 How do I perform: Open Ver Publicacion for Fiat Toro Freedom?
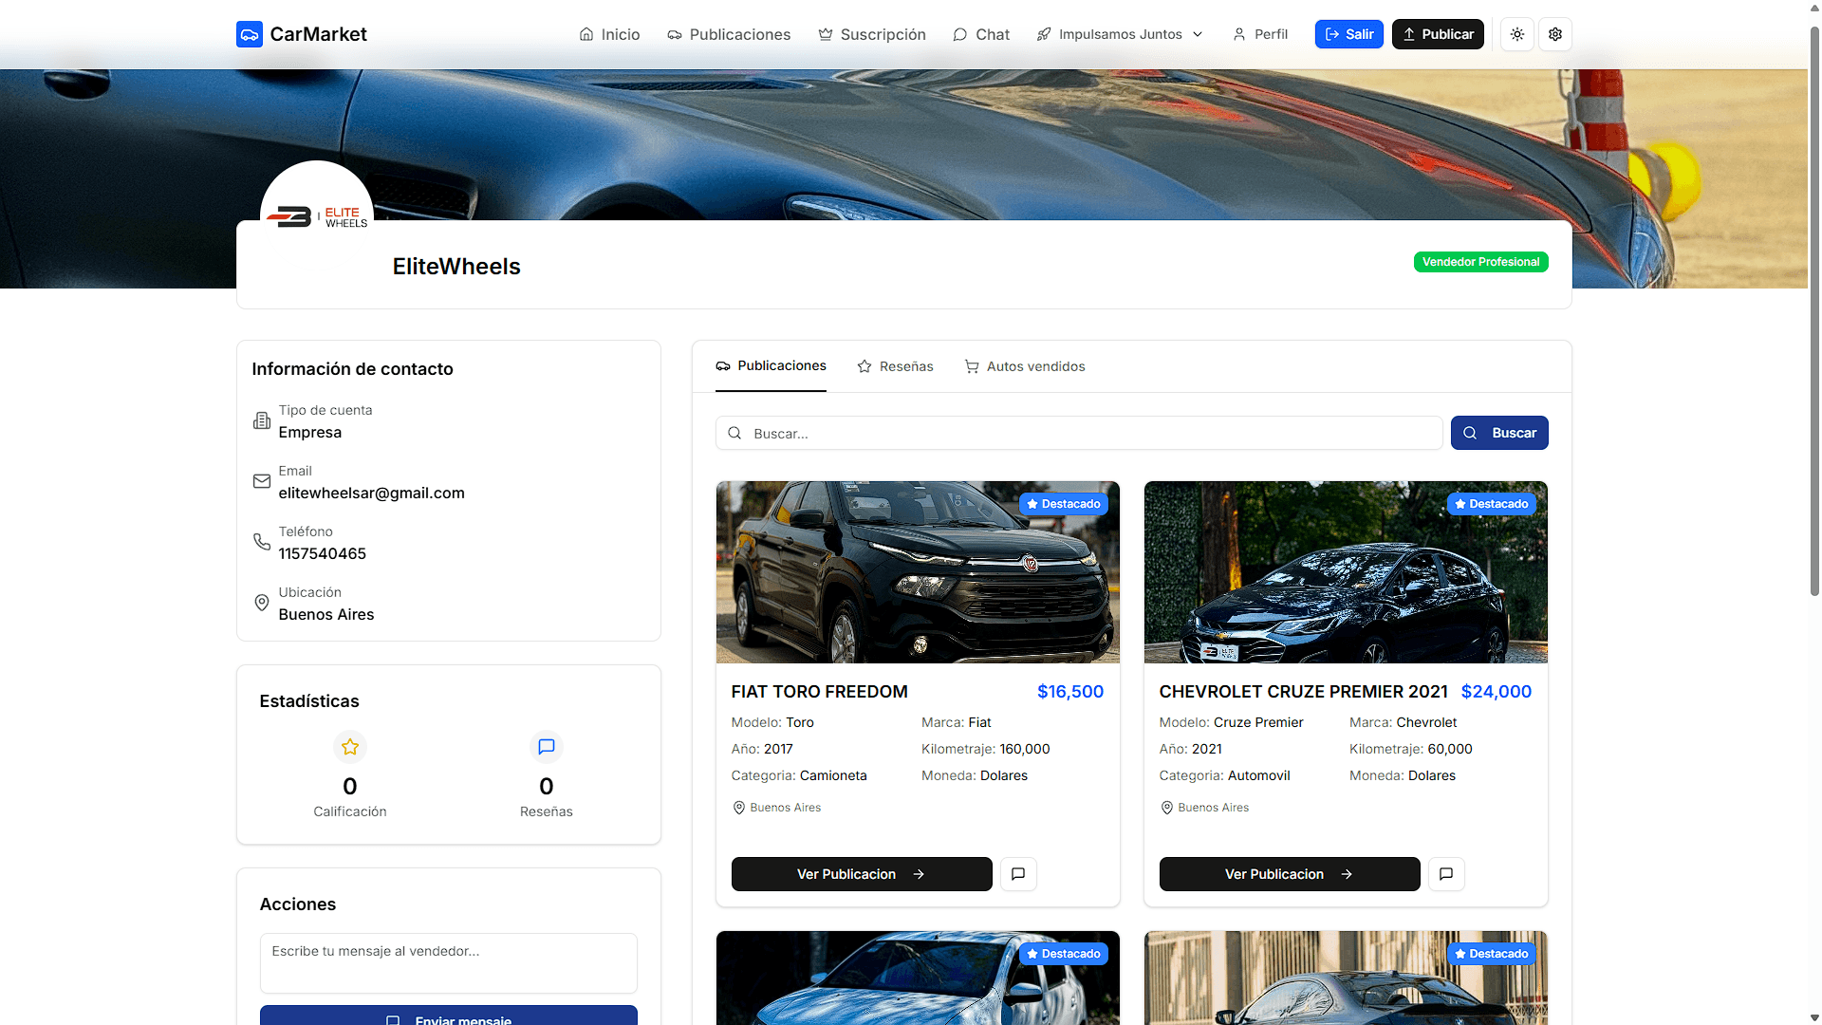tap(862, 874)
